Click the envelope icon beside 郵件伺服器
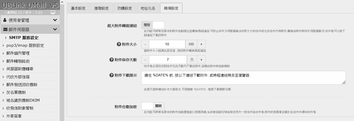The height and width of the screenshot is (121, 354). 5,29
